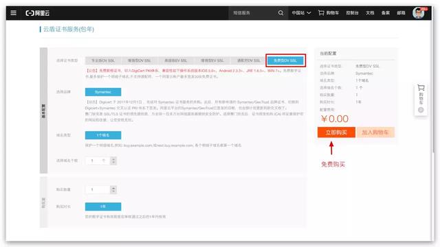
Task: Click the purchase quantity number field
Action: [98, 189]
